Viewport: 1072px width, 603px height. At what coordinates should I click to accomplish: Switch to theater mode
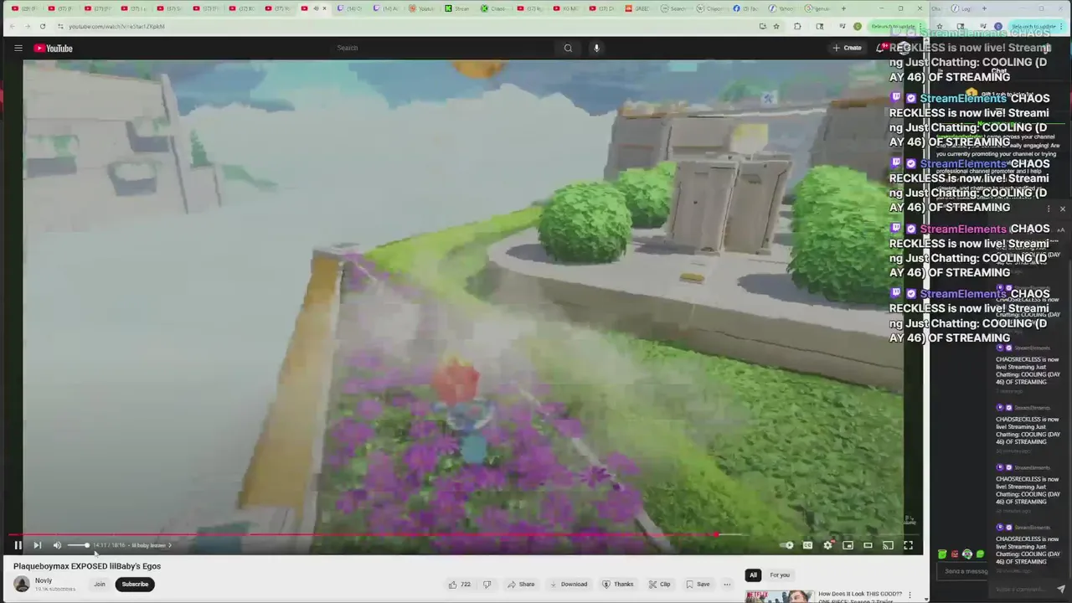868,545
